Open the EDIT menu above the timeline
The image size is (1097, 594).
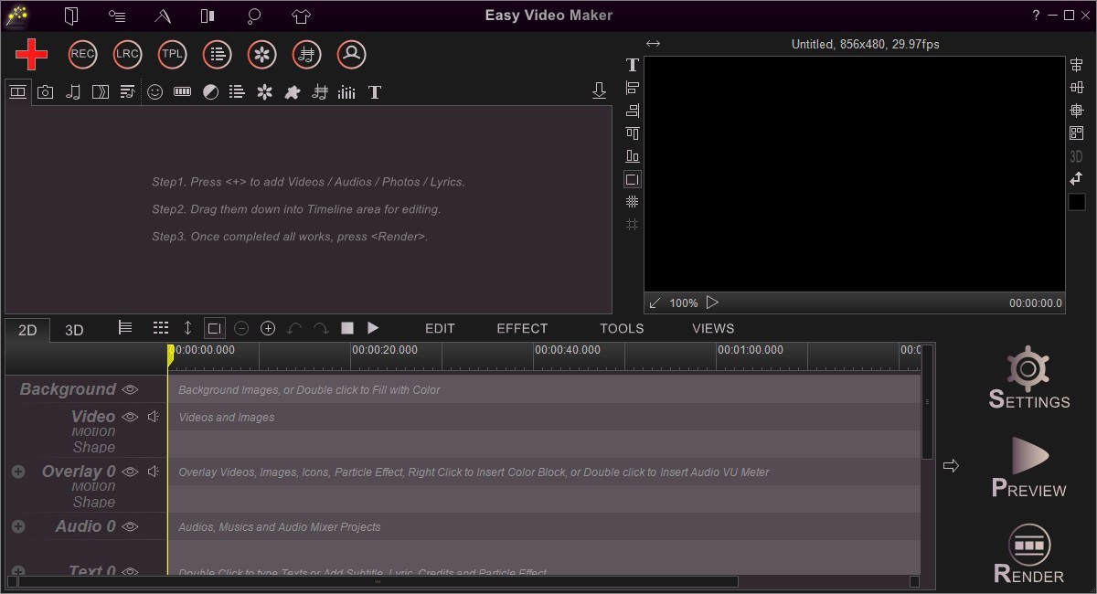(x=440, y=328)
